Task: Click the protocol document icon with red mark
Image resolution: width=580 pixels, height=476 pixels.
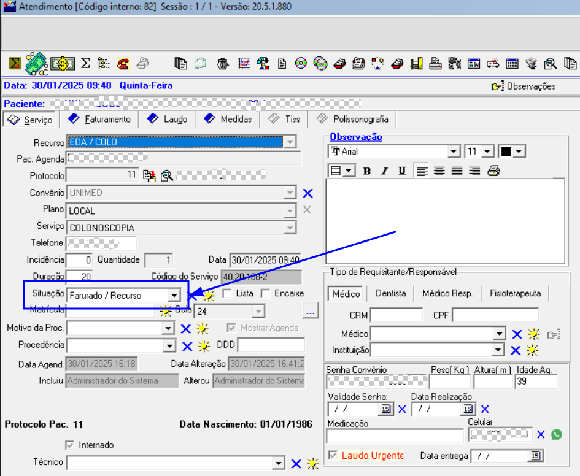Action: pyautogui.click(x=149, y=175)
